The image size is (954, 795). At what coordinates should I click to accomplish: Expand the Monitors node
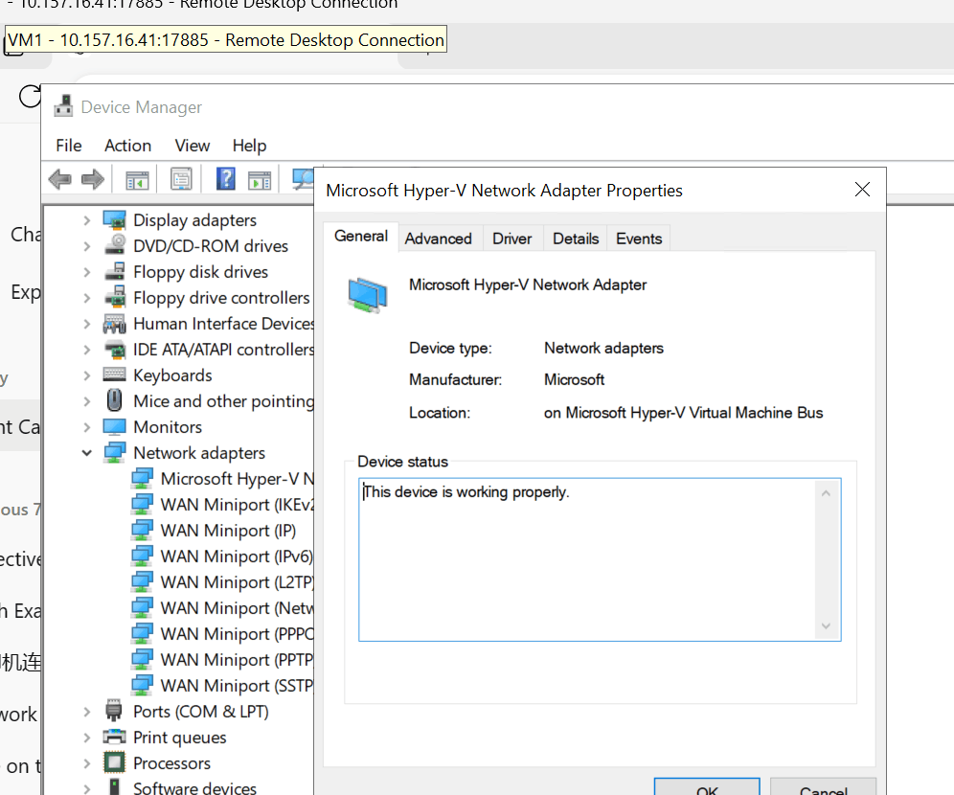[87, 427]
